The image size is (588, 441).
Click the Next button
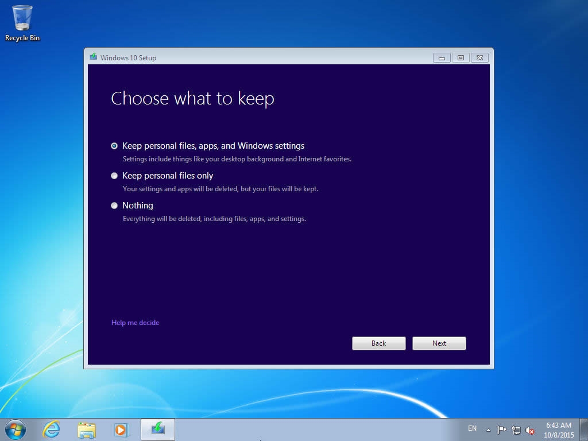point(439,343)
